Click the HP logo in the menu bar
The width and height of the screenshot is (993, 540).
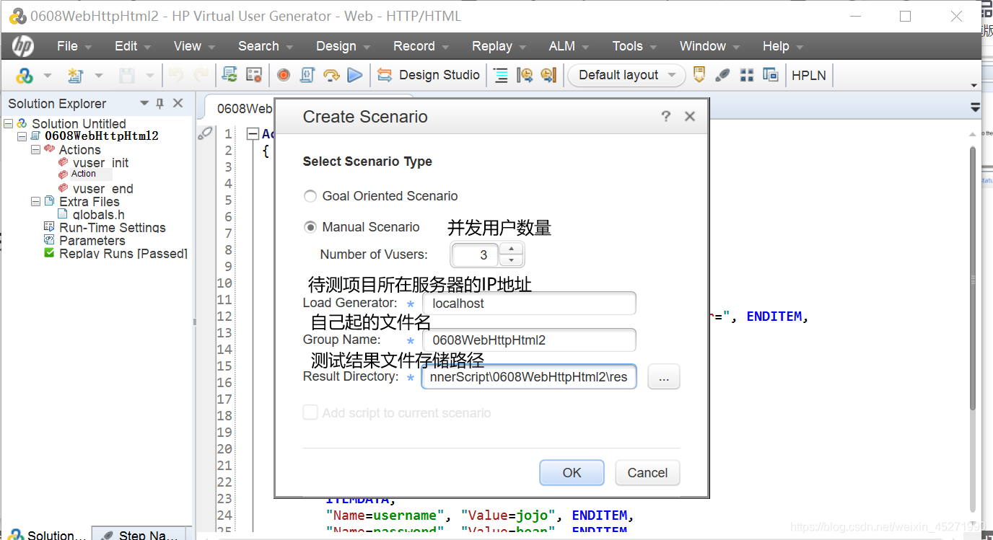tap(22, 46)
